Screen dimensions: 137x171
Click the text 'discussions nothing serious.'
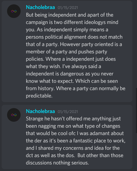[57, 163]
